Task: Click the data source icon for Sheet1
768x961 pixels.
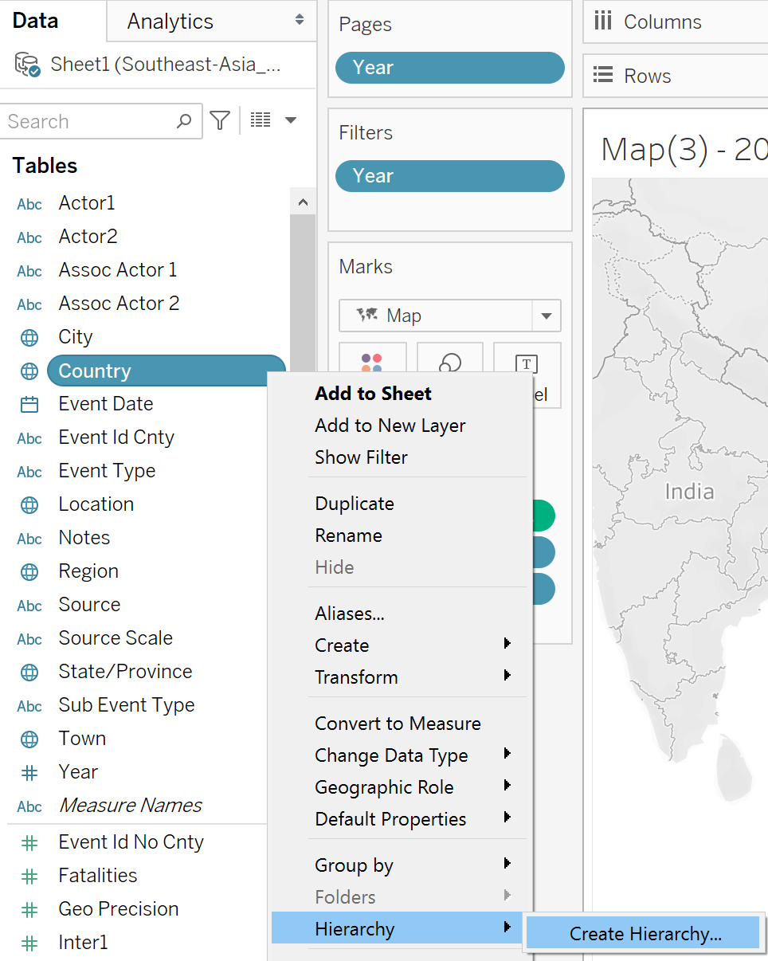Action: point(28,65)
